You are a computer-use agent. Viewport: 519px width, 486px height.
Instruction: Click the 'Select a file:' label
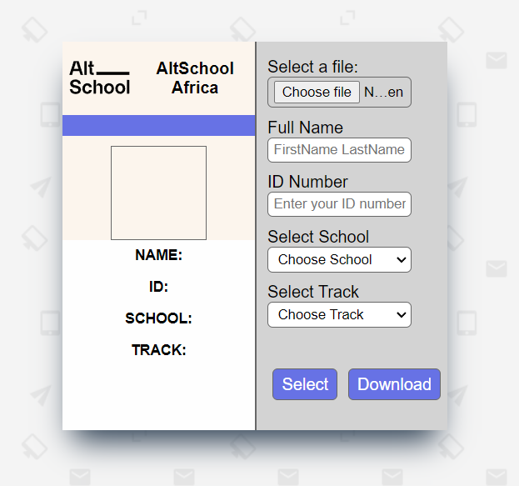pos(312,67)
